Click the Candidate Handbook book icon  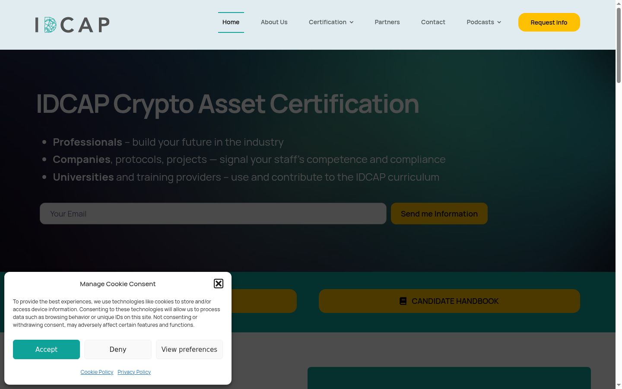tap(403, 301)
